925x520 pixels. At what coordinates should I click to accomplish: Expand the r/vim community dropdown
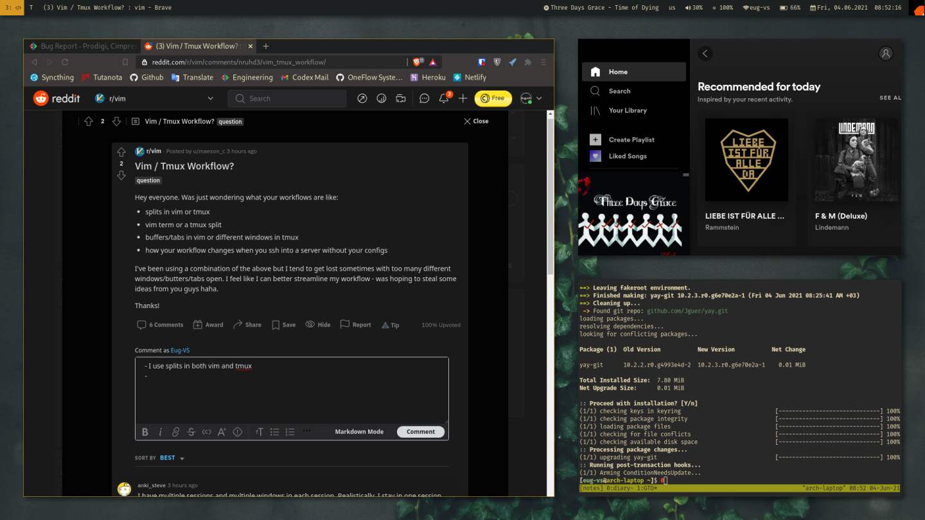pos(209,98)
